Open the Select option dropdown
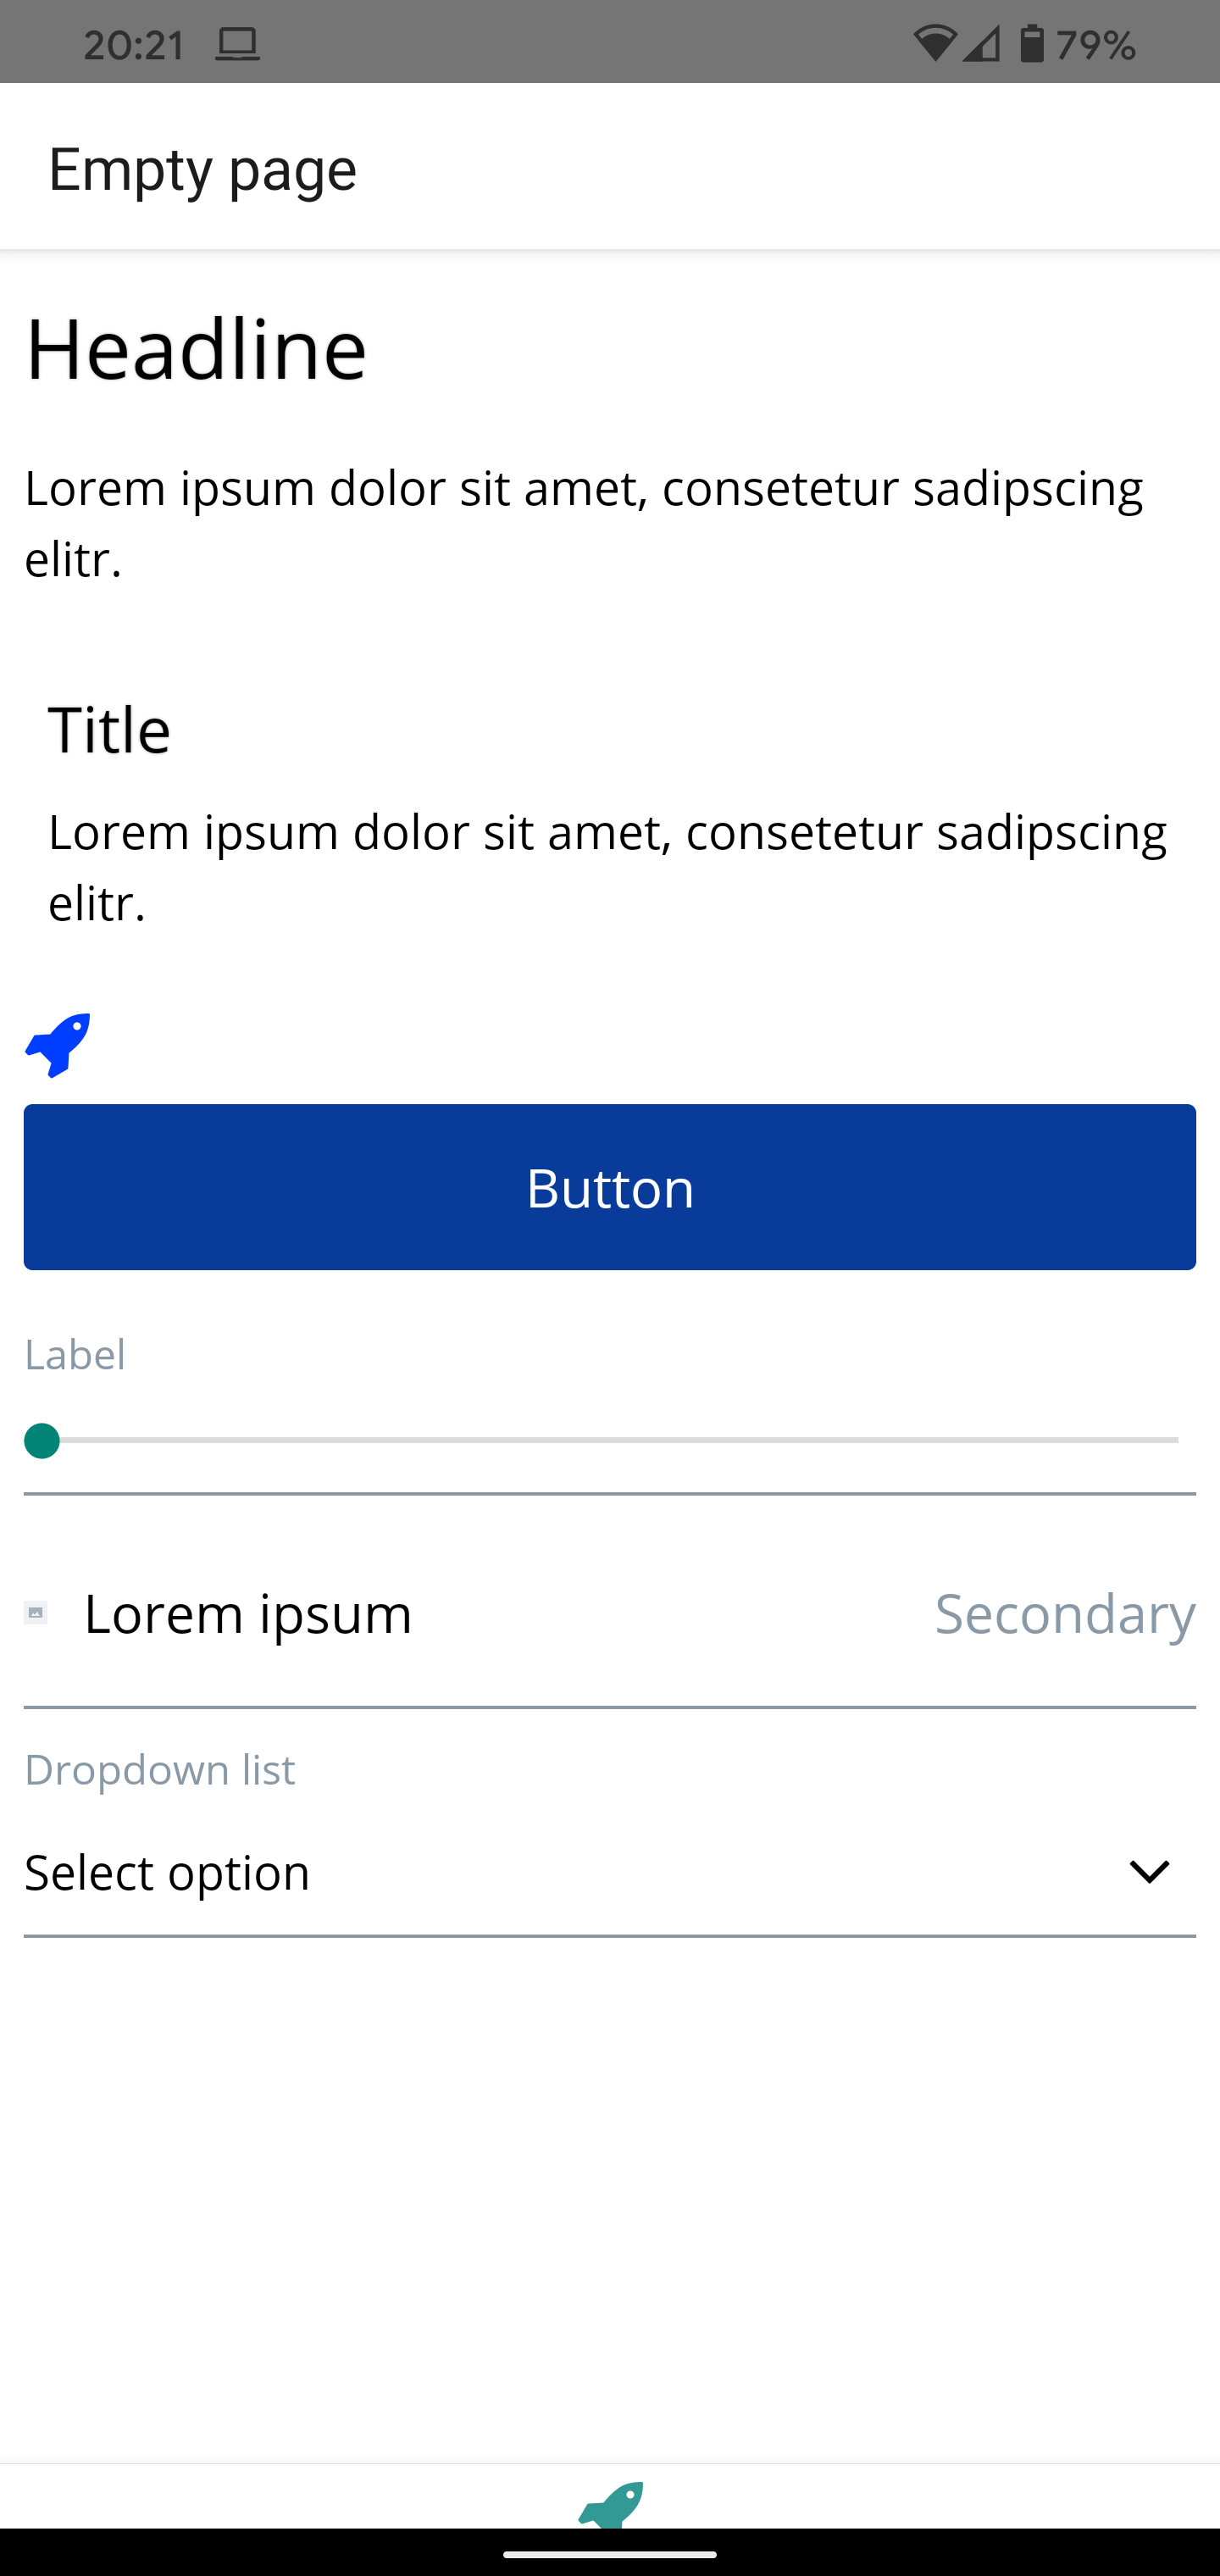The height and width of the screenshot is (2576, 1220). 610,1872
